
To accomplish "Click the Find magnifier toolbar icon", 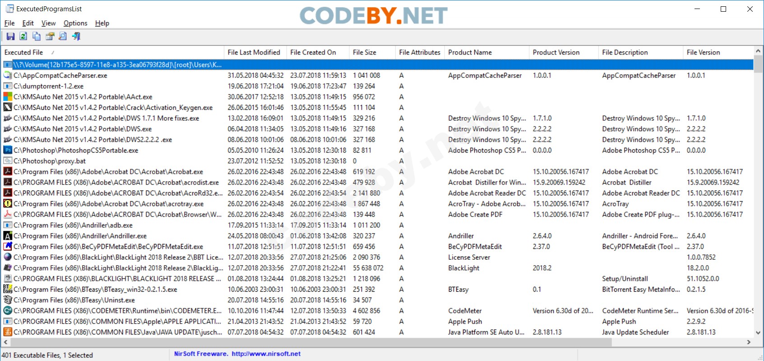I will click(63, 36).
